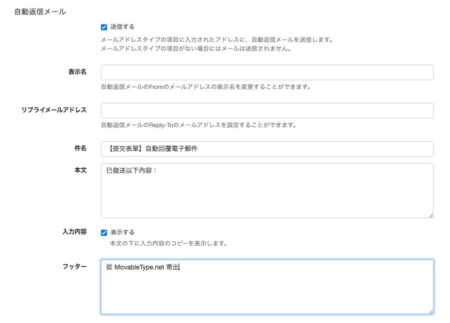This screenshot has width=450, height=323.
Task: Click the resize handle of 本文 textarea
Action: pos(431,215)
